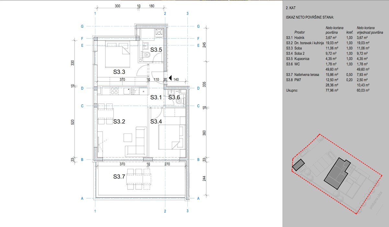Screen dimensions: 389x227
Task: Click the bed in room S3.4
Action: [172, 137]
